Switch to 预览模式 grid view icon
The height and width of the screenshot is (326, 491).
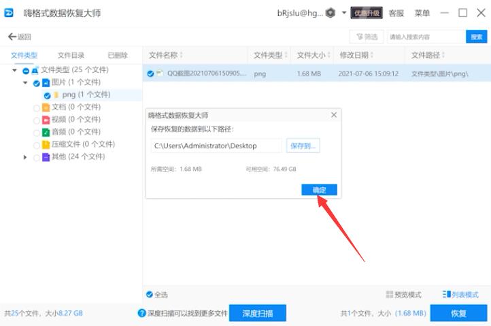point(389,294)
